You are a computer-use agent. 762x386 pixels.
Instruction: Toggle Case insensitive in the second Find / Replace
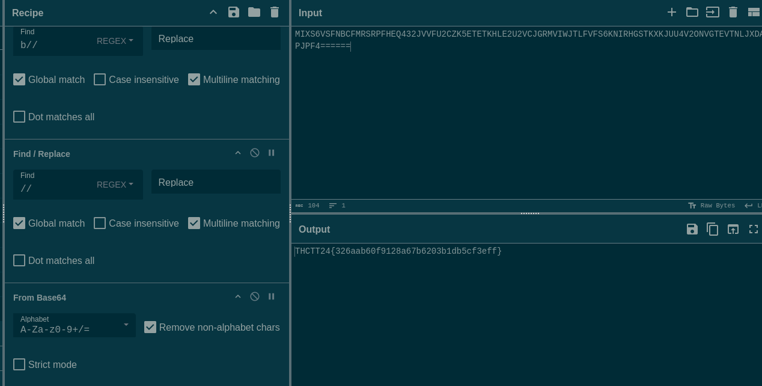pos(100,223)
